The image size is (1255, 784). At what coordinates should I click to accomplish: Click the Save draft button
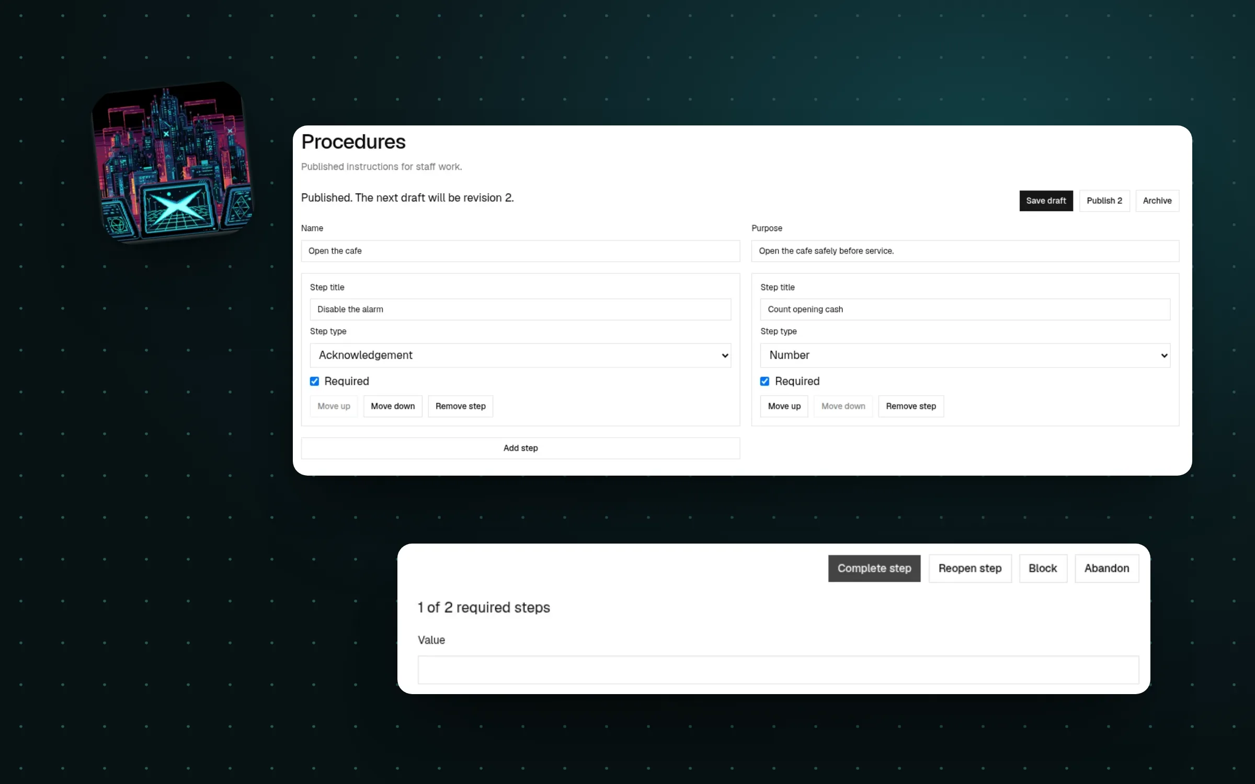(x=1046, y=201)
